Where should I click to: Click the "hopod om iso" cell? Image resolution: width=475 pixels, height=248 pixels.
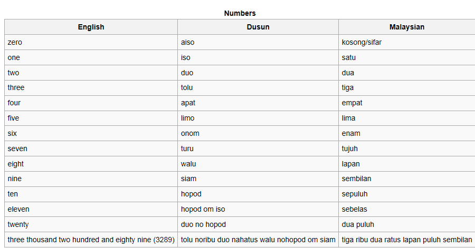[203, 209]
